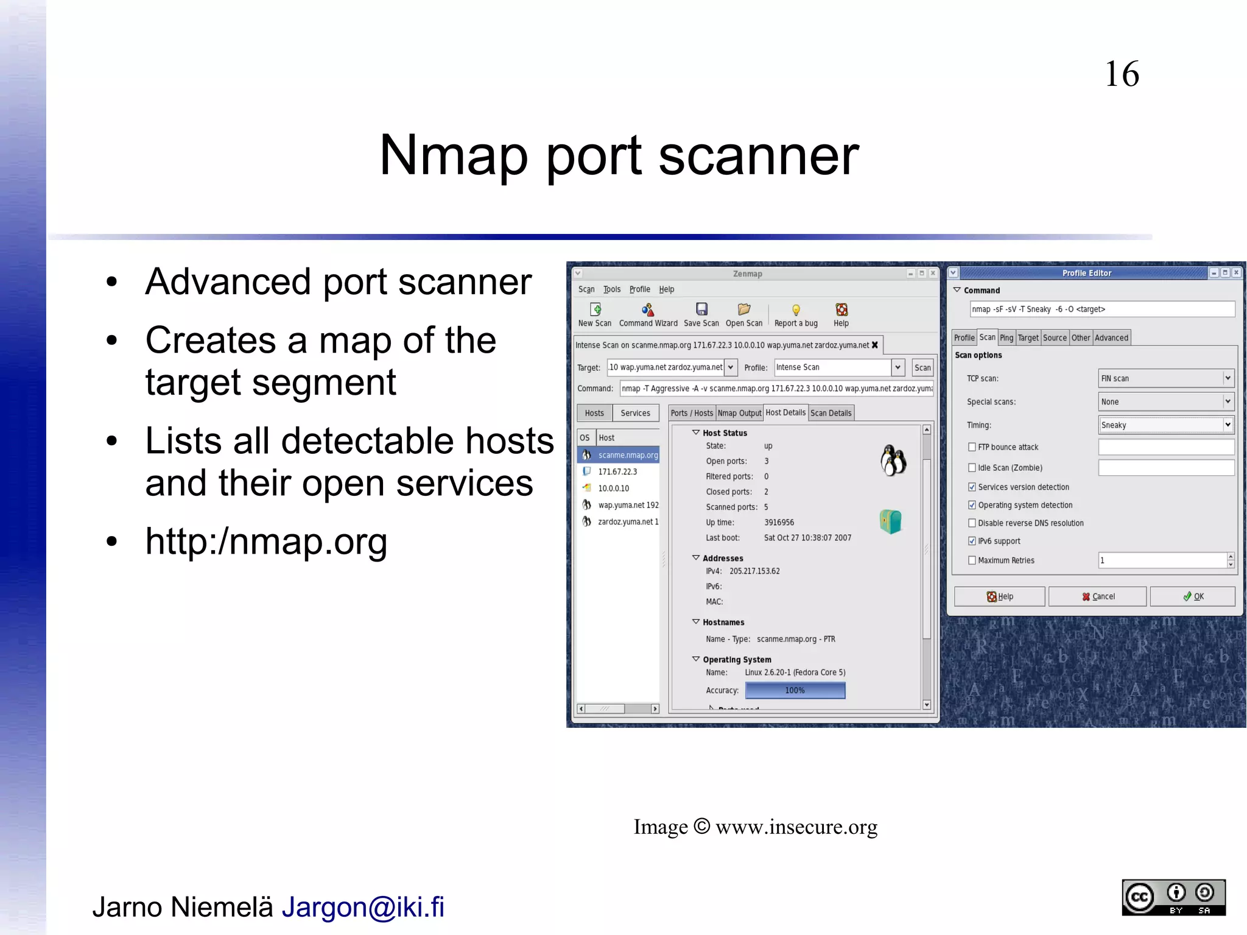Switch to the Ports / Hosts tab
Image resolution: width=1247 pixels, height=935 pixels.
tap(692, 413)
